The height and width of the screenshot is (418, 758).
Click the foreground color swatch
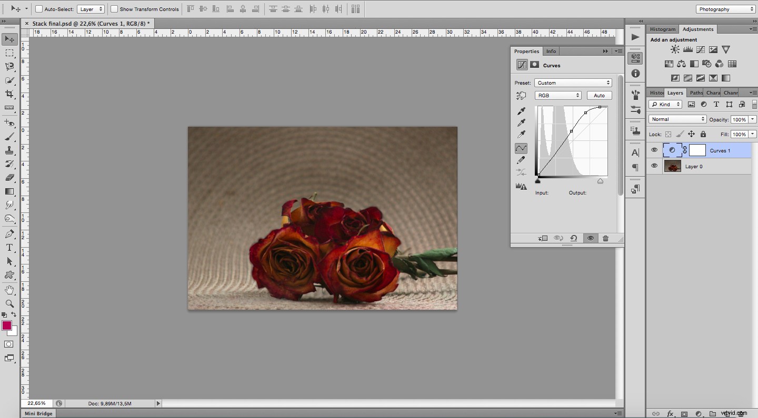coord(7,327)
